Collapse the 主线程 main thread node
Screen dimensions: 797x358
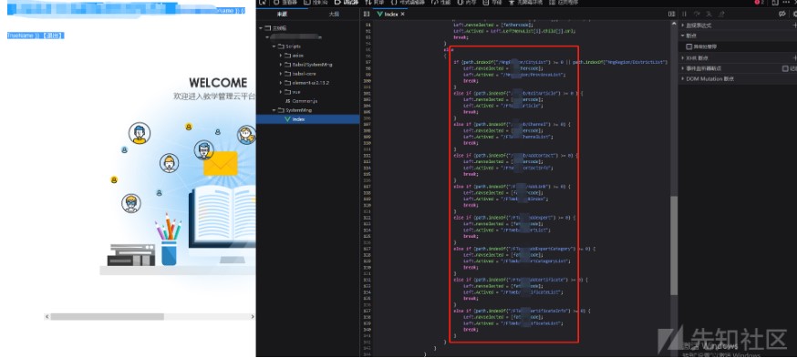[x=262, y=28]
